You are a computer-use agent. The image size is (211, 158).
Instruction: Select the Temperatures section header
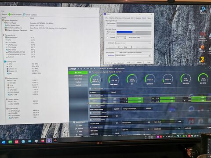click(x=10, y=35)
